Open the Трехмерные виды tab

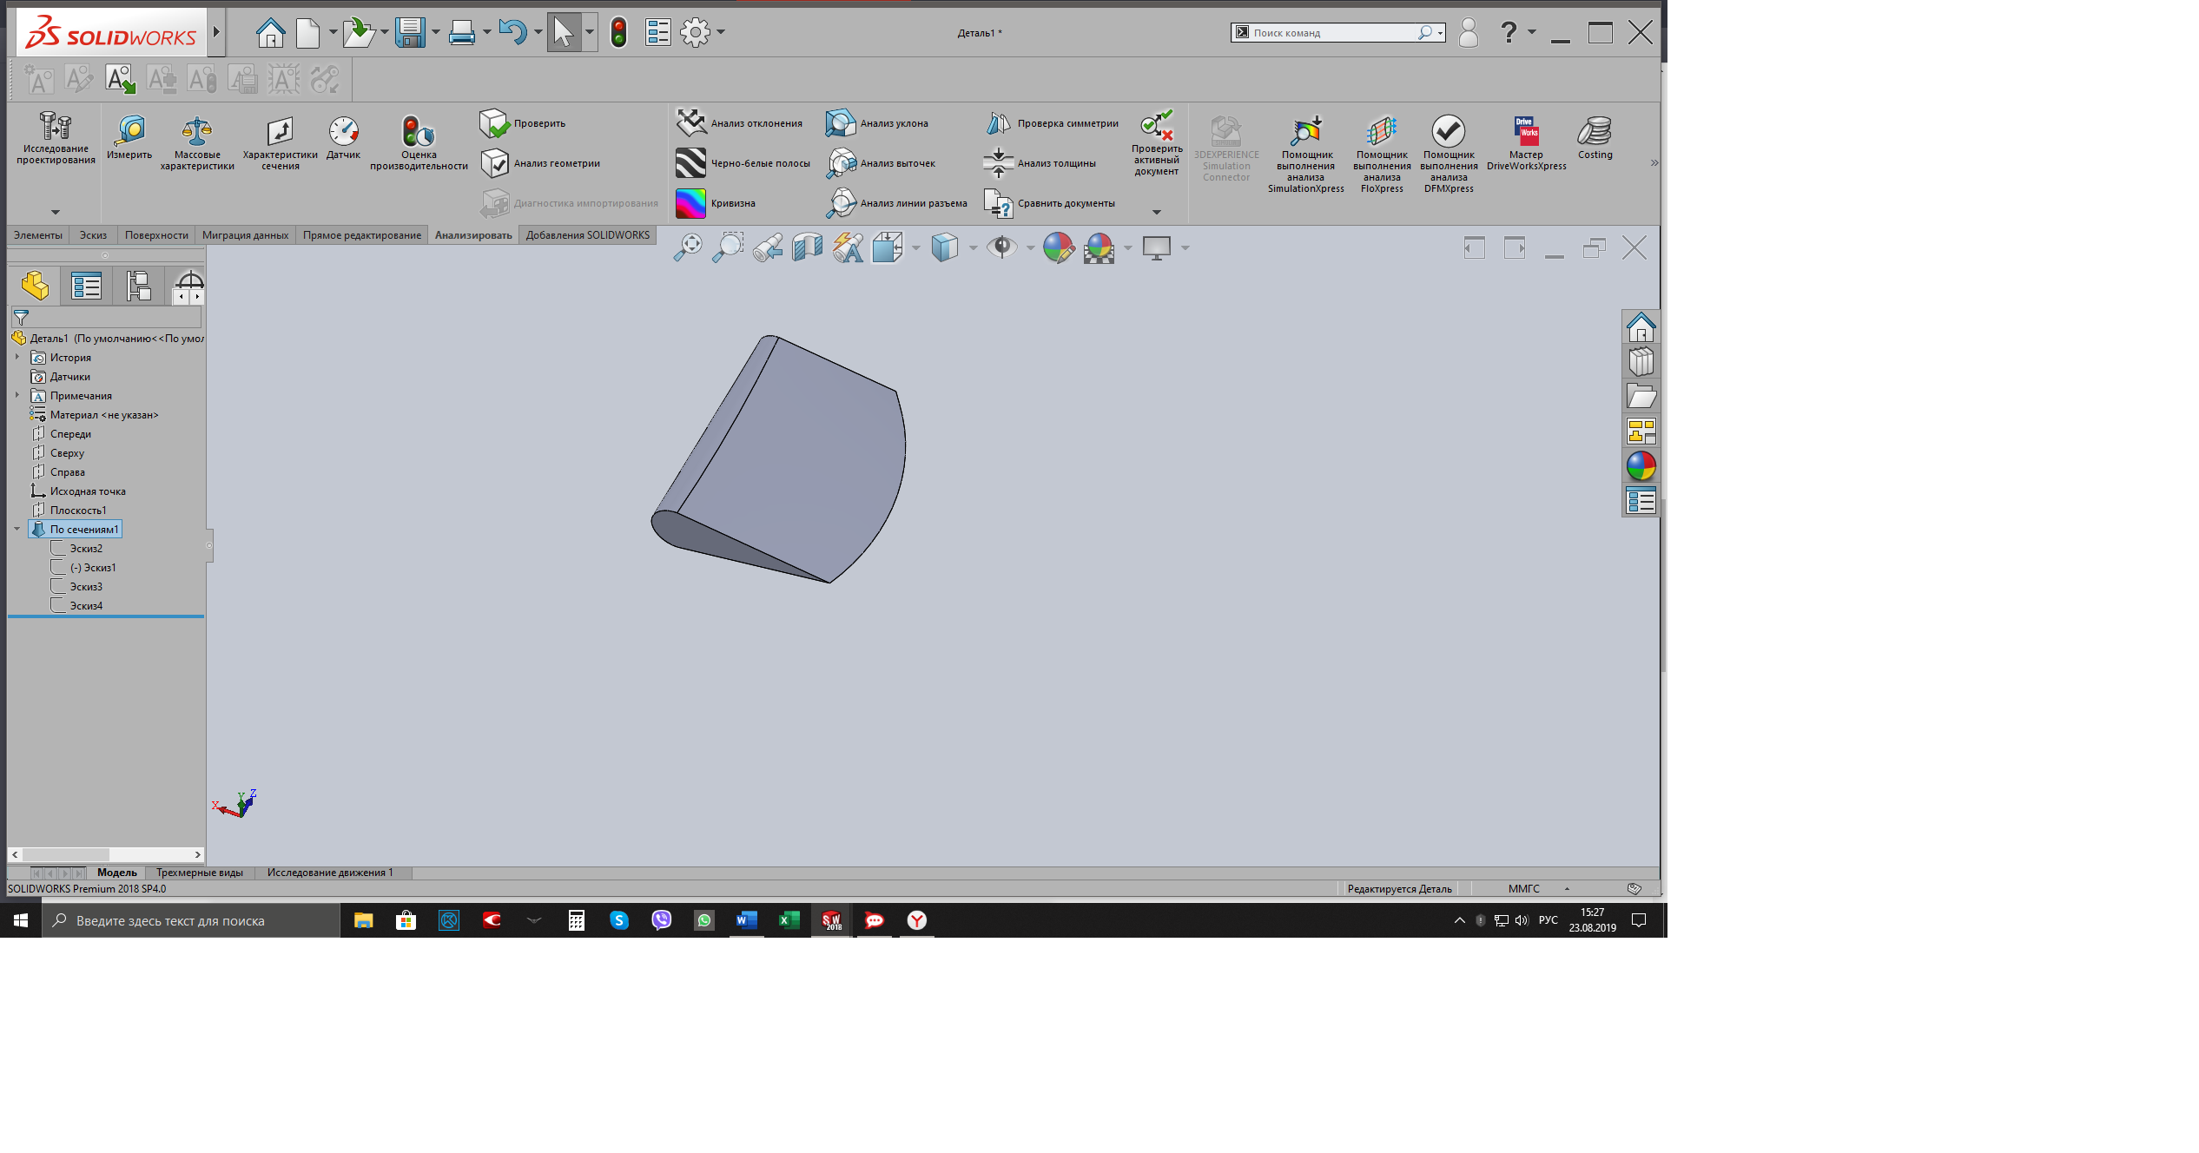point(200,873)
